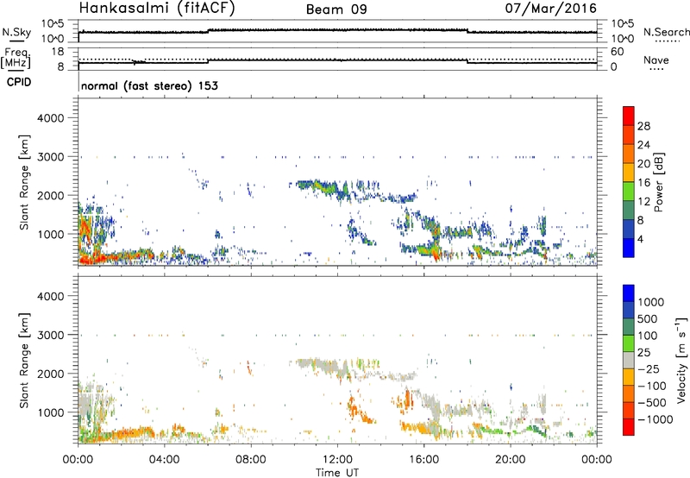Select the 'Beam 09' heading
The image size is (690, 478).
[336, 9]
